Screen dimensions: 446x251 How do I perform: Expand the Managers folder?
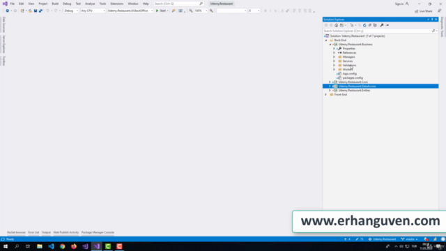point(334,57)
